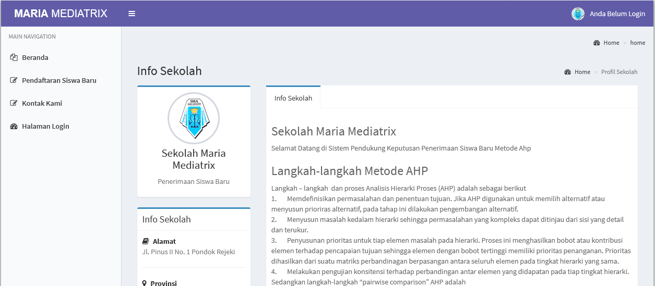Toggle the sidebar with hamburger icon

click(x=132, y=14)
